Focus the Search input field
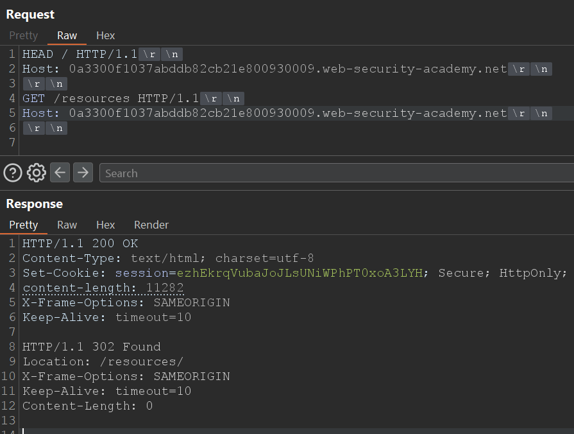This screenshot has width=574, height=434. tap(333, 173)
